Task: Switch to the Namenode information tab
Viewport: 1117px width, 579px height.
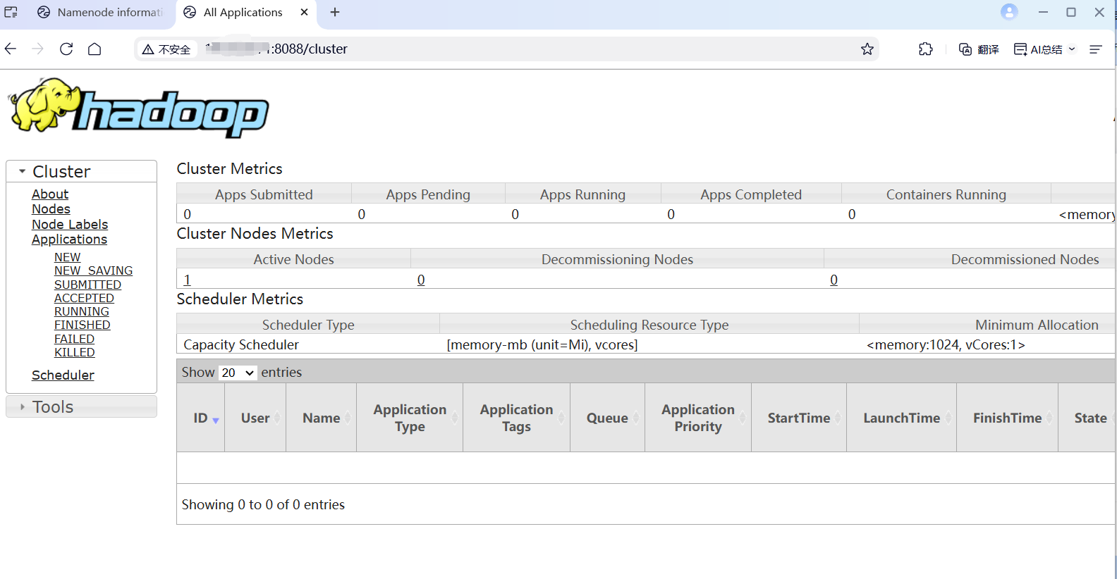Action: [99, 12]
